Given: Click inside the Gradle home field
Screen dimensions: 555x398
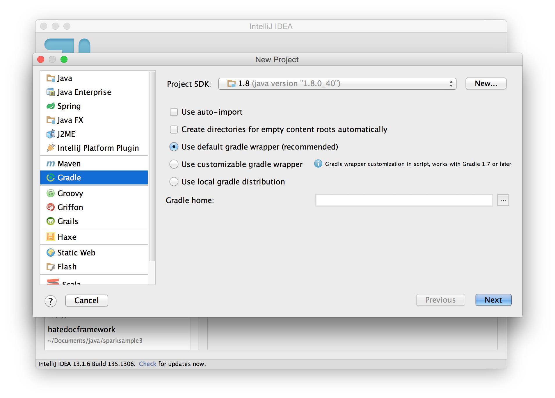Looking at the screenshot, I should 403,200.
